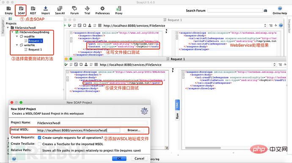292x163 pixels.
Task: Click the Browse... button
Action: pyautogui.click(x=134, y=130)
